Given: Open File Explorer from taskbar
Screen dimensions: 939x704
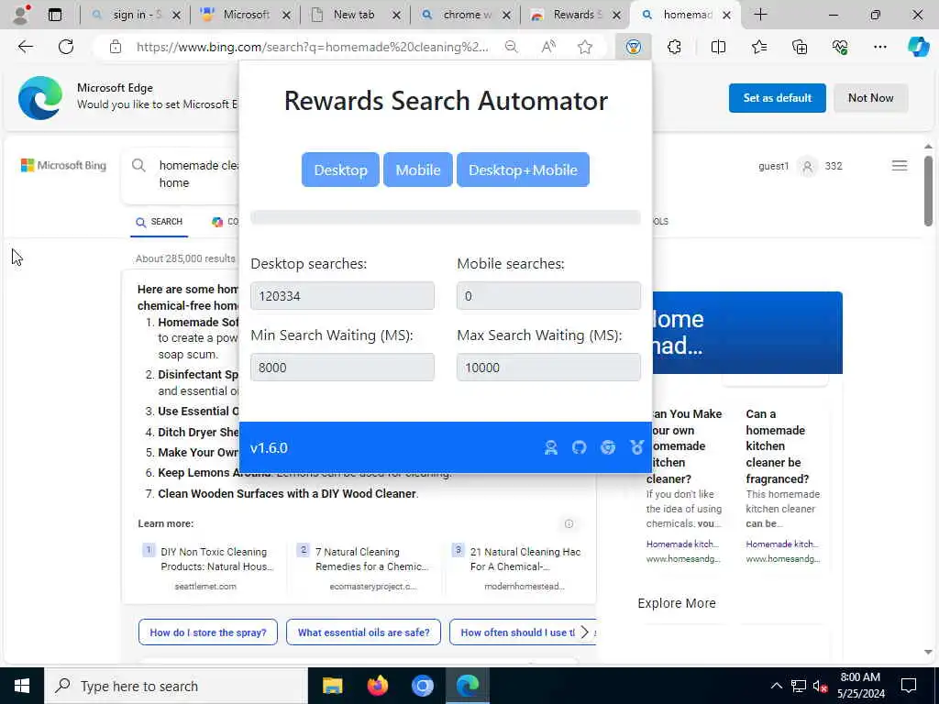Looking at the screenshot, I should pos(332,686).
